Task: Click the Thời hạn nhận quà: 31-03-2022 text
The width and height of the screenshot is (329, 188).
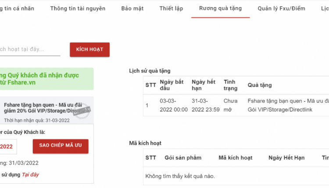Action: pyautogui.click(x=37, y=121)
